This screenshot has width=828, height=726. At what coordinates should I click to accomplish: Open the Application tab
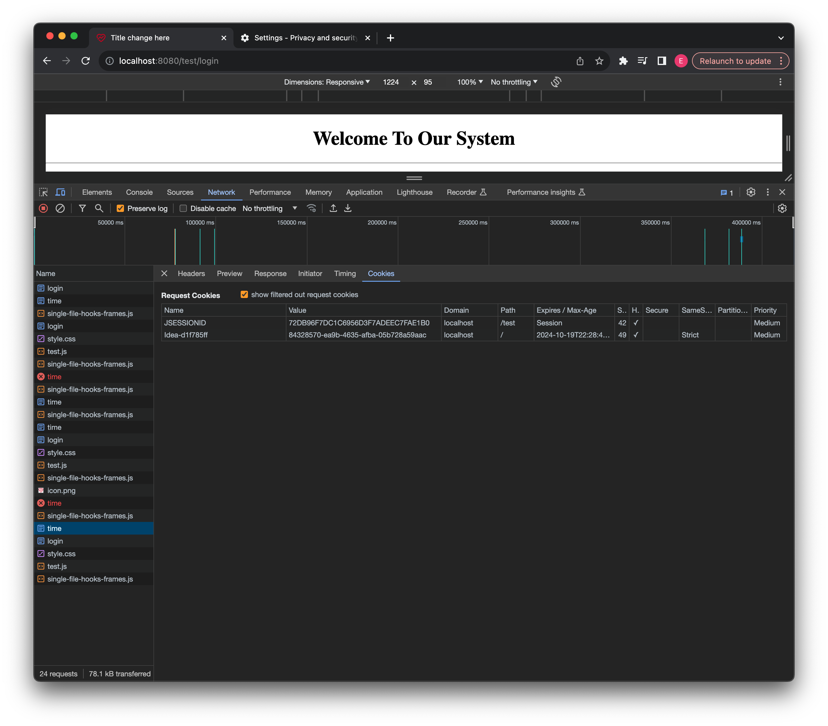[x=364, y=192]
